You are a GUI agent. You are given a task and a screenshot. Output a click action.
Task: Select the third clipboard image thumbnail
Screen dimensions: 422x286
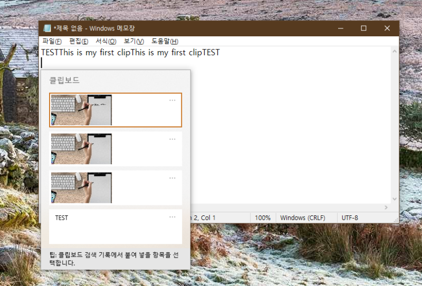81,188
